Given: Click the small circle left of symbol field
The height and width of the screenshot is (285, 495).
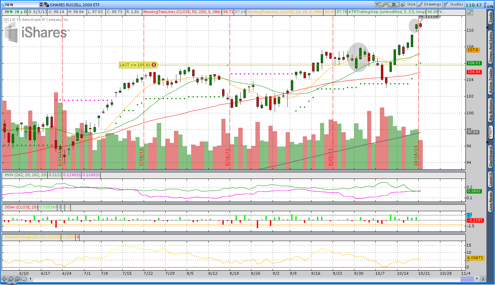Looking at the screenshot, I should [2, 5].
